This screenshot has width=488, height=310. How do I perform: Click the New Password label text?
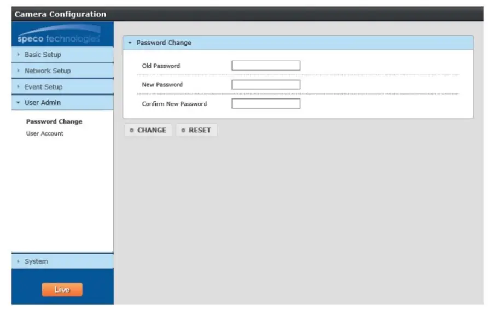(162, 85)
